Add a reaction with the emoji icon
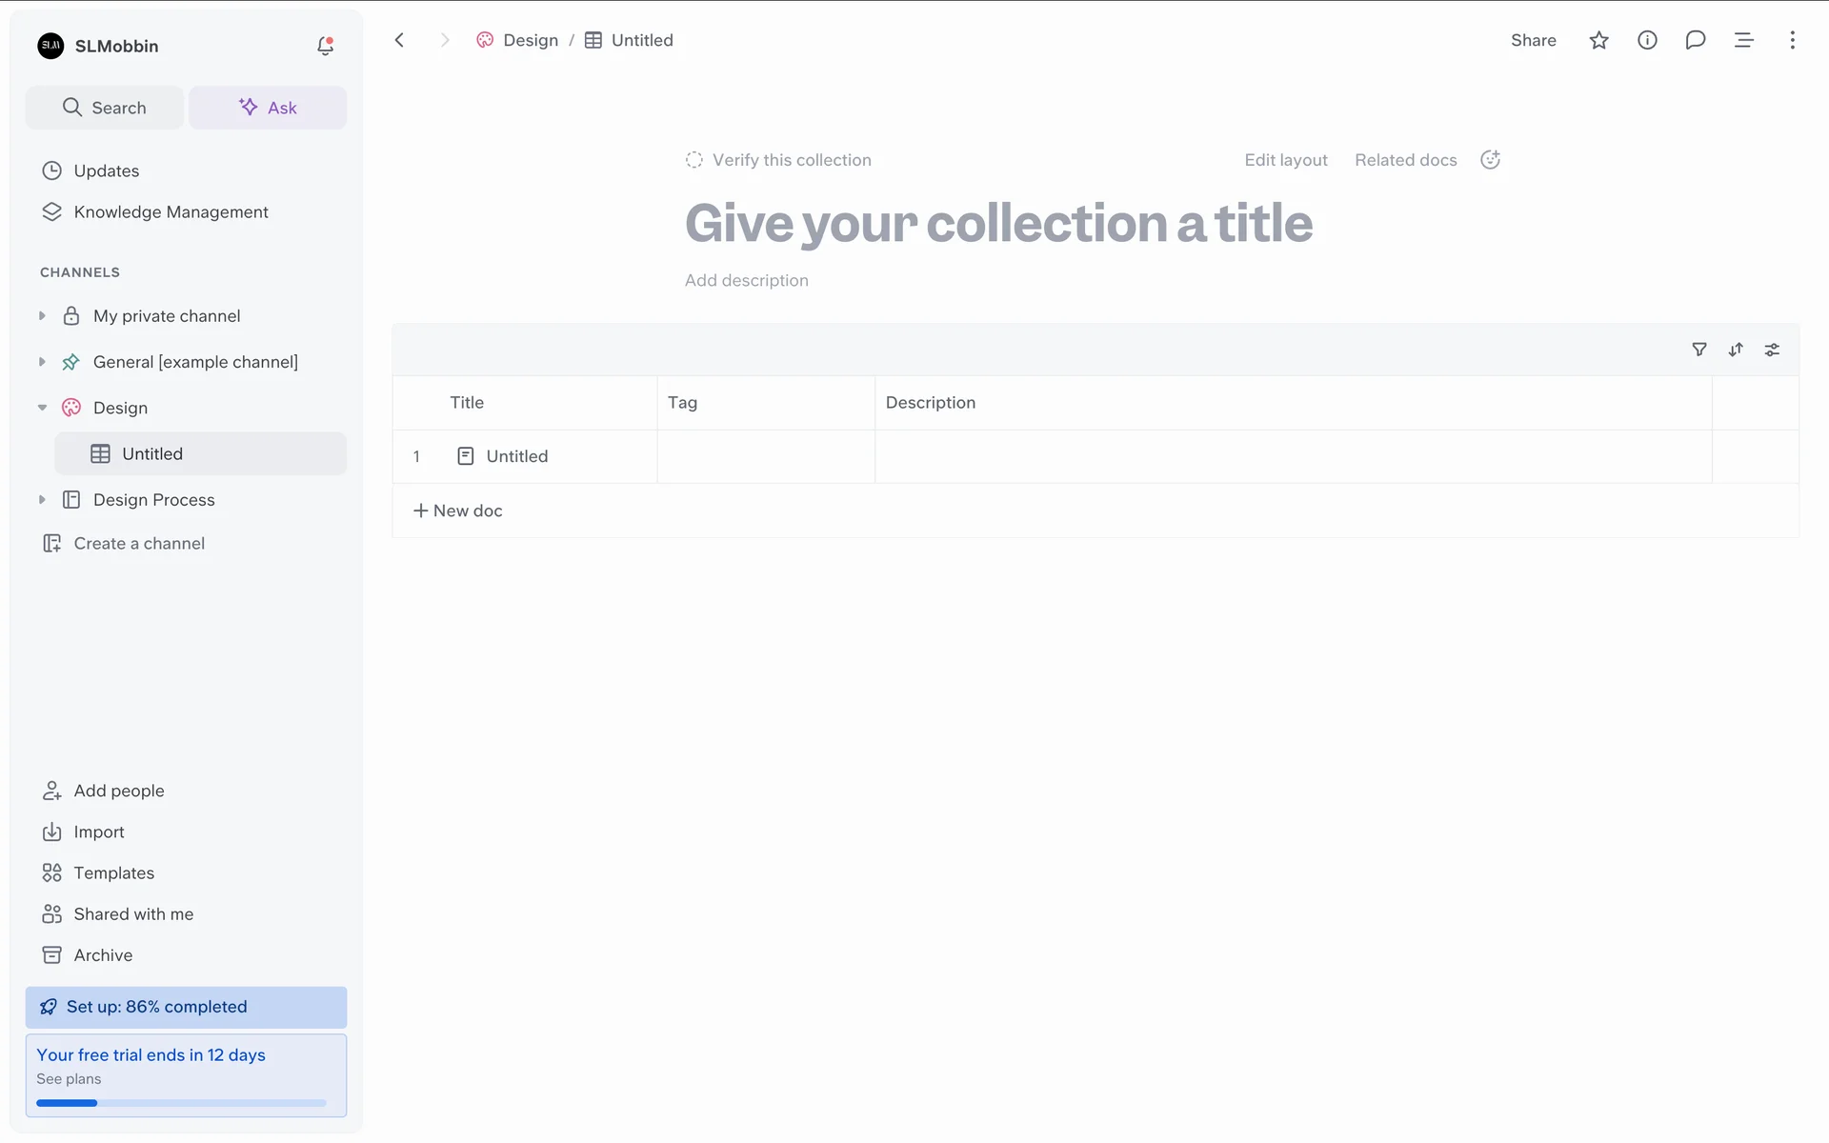Viewport: 1829px width, 1143px height. click(1490, 160)
